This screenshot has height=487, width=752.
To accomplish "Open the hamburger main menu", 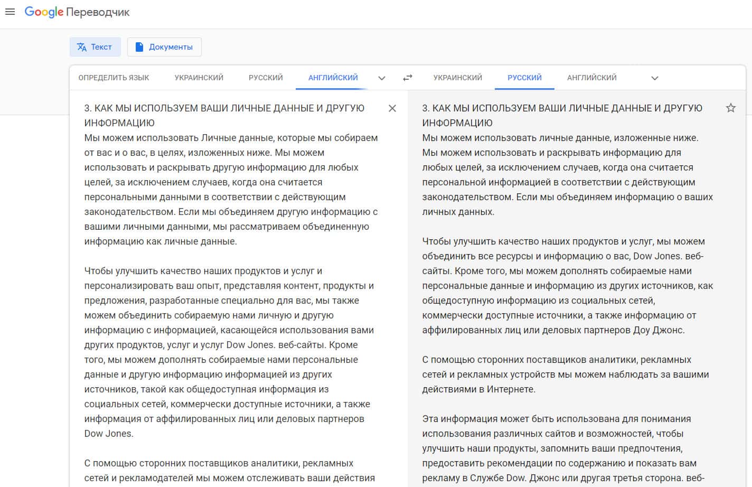I will pos(10,12).
